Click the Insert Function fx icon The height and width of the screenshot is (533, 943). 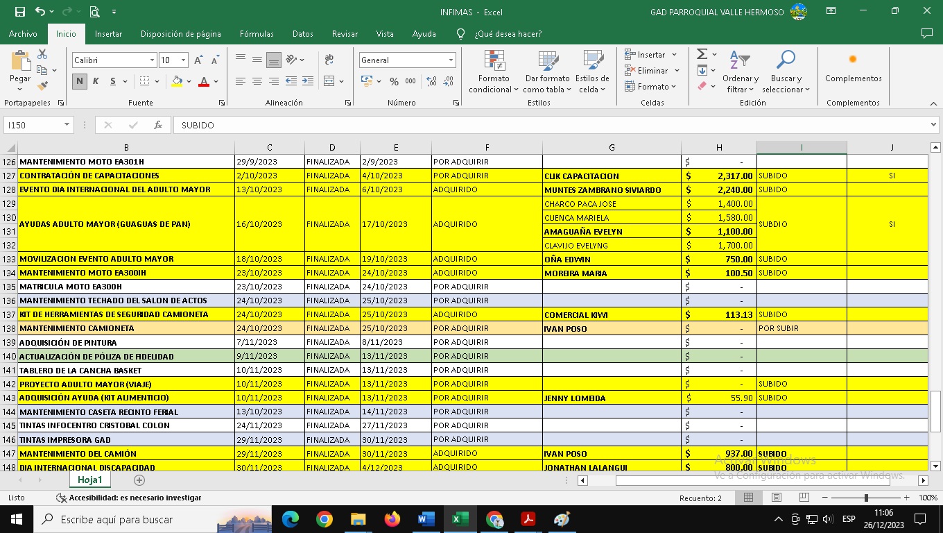click(x=158, y=125)
